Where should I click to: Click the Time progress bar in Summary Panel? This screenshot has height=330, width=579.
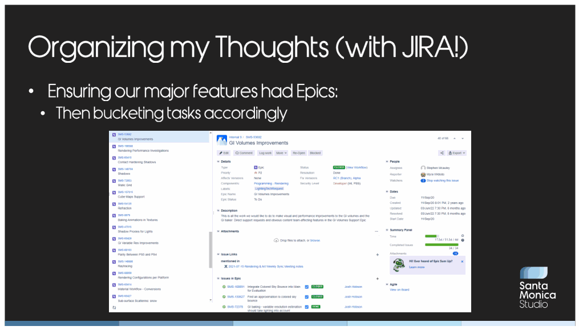click(432, 236)
